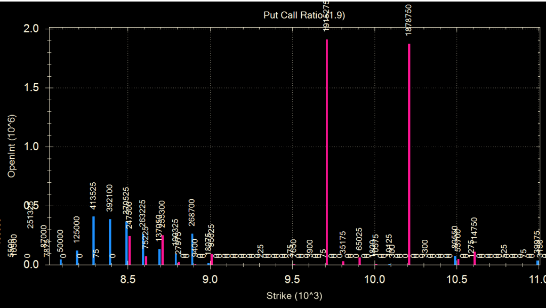Click the 8.5 tick on the x-axis
Viewport: 546px width, 308px height.
tap(127, 279)
